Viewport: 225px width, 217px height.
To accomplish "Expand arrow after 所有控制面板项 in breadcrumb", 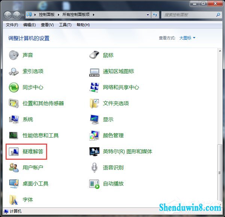I will click(93, 15).
